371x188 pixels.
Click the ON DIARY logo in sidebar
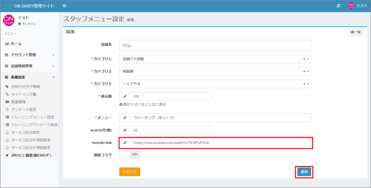(x=9, y=21)
